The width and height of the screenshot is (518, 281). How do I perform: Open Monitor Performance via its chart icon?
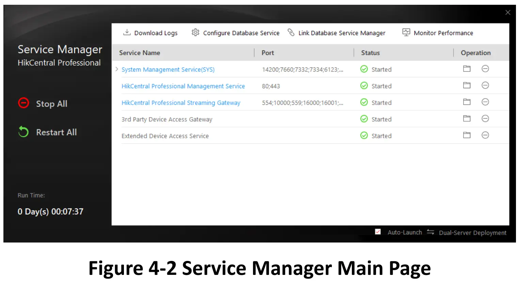tap(406, 32)
